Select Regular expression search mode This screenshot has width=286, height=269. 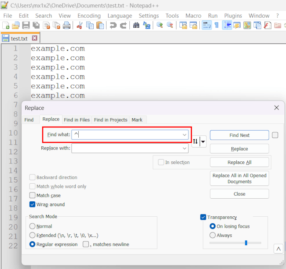(32, 244)
